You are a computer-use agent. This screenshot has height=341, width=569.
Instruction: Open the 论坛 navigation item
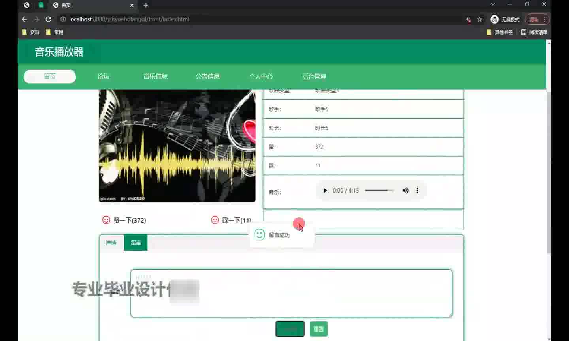coord(104,77)
